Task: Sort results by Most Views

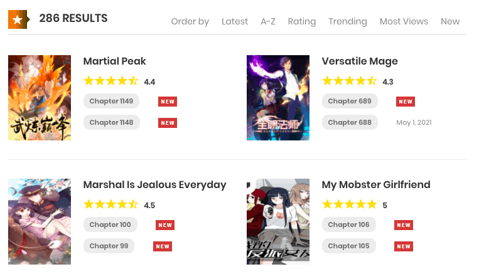Action: tap(404, 21)
